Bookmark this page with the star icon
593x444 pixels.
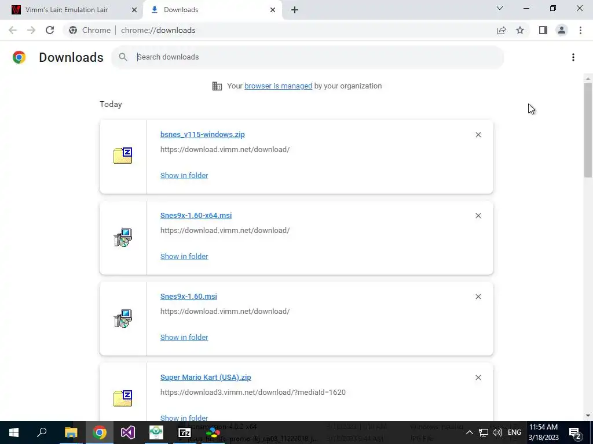pyautogui.click(x=520, y=30)
